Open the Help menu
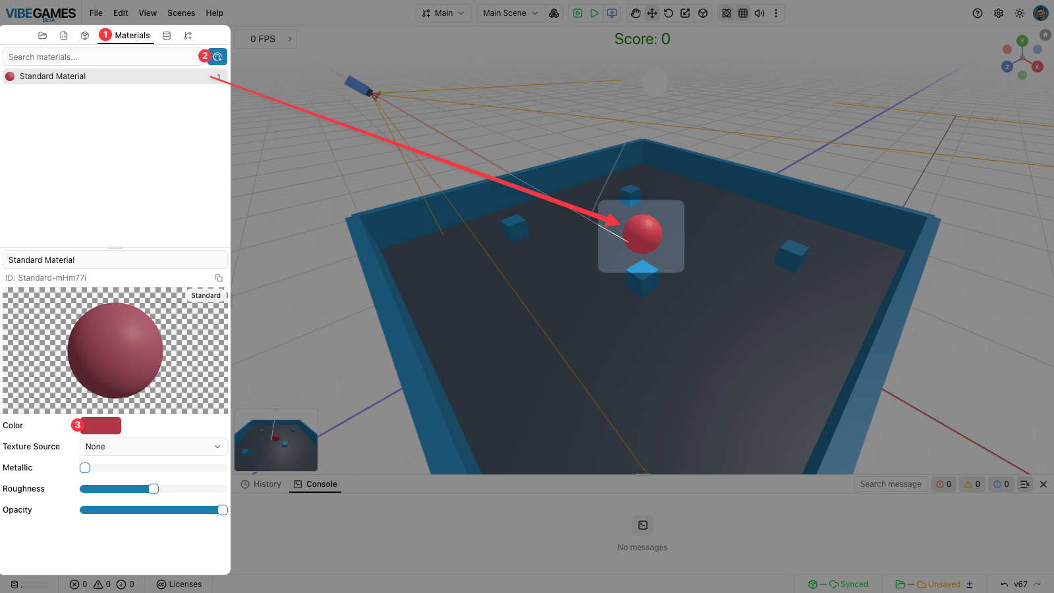 [x=215, y=13]
